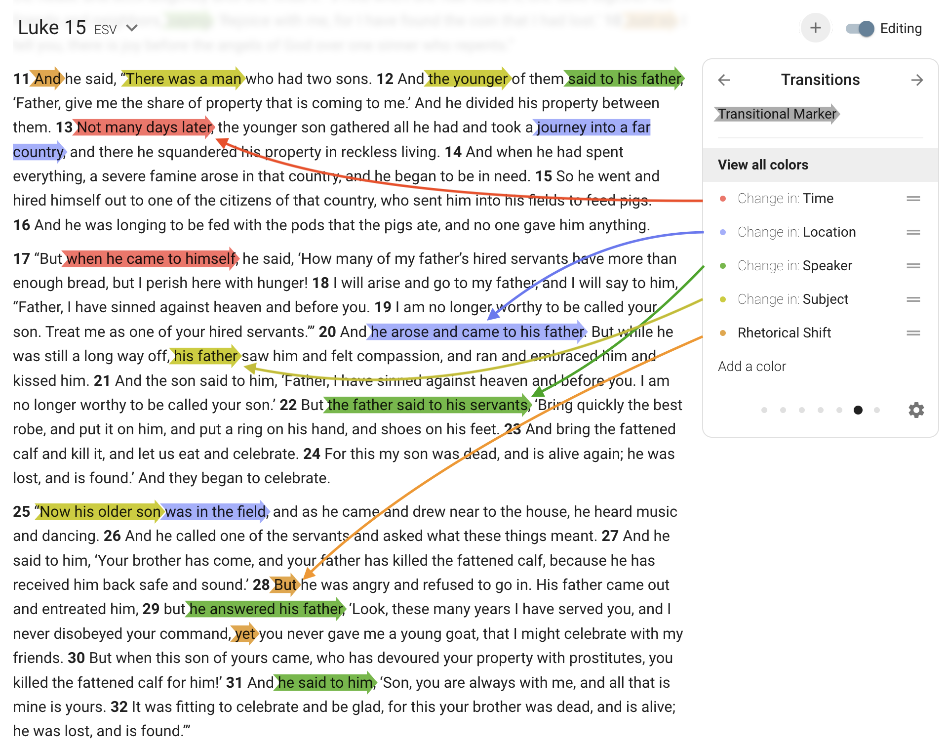Click the Luke 15 chapter title
948x749 pixels.
click(x=52, y=28)
